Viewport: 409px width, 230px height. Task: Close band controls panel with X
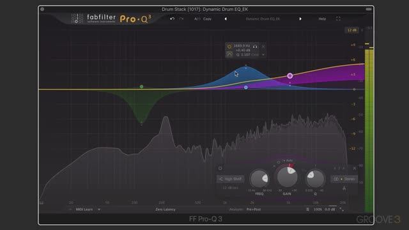[x=355, y=169]
